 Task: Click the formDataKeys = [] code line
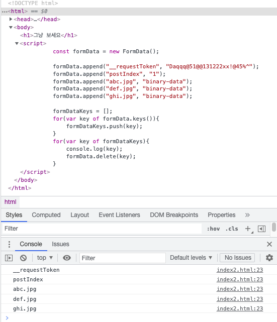pyautogui.click(x=82, y=111)
